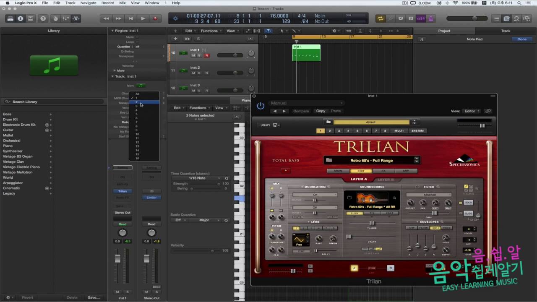Viewport: 537px width, 302px height.
Task: Mute the Inst 2 track
Action: pos(193,73)
